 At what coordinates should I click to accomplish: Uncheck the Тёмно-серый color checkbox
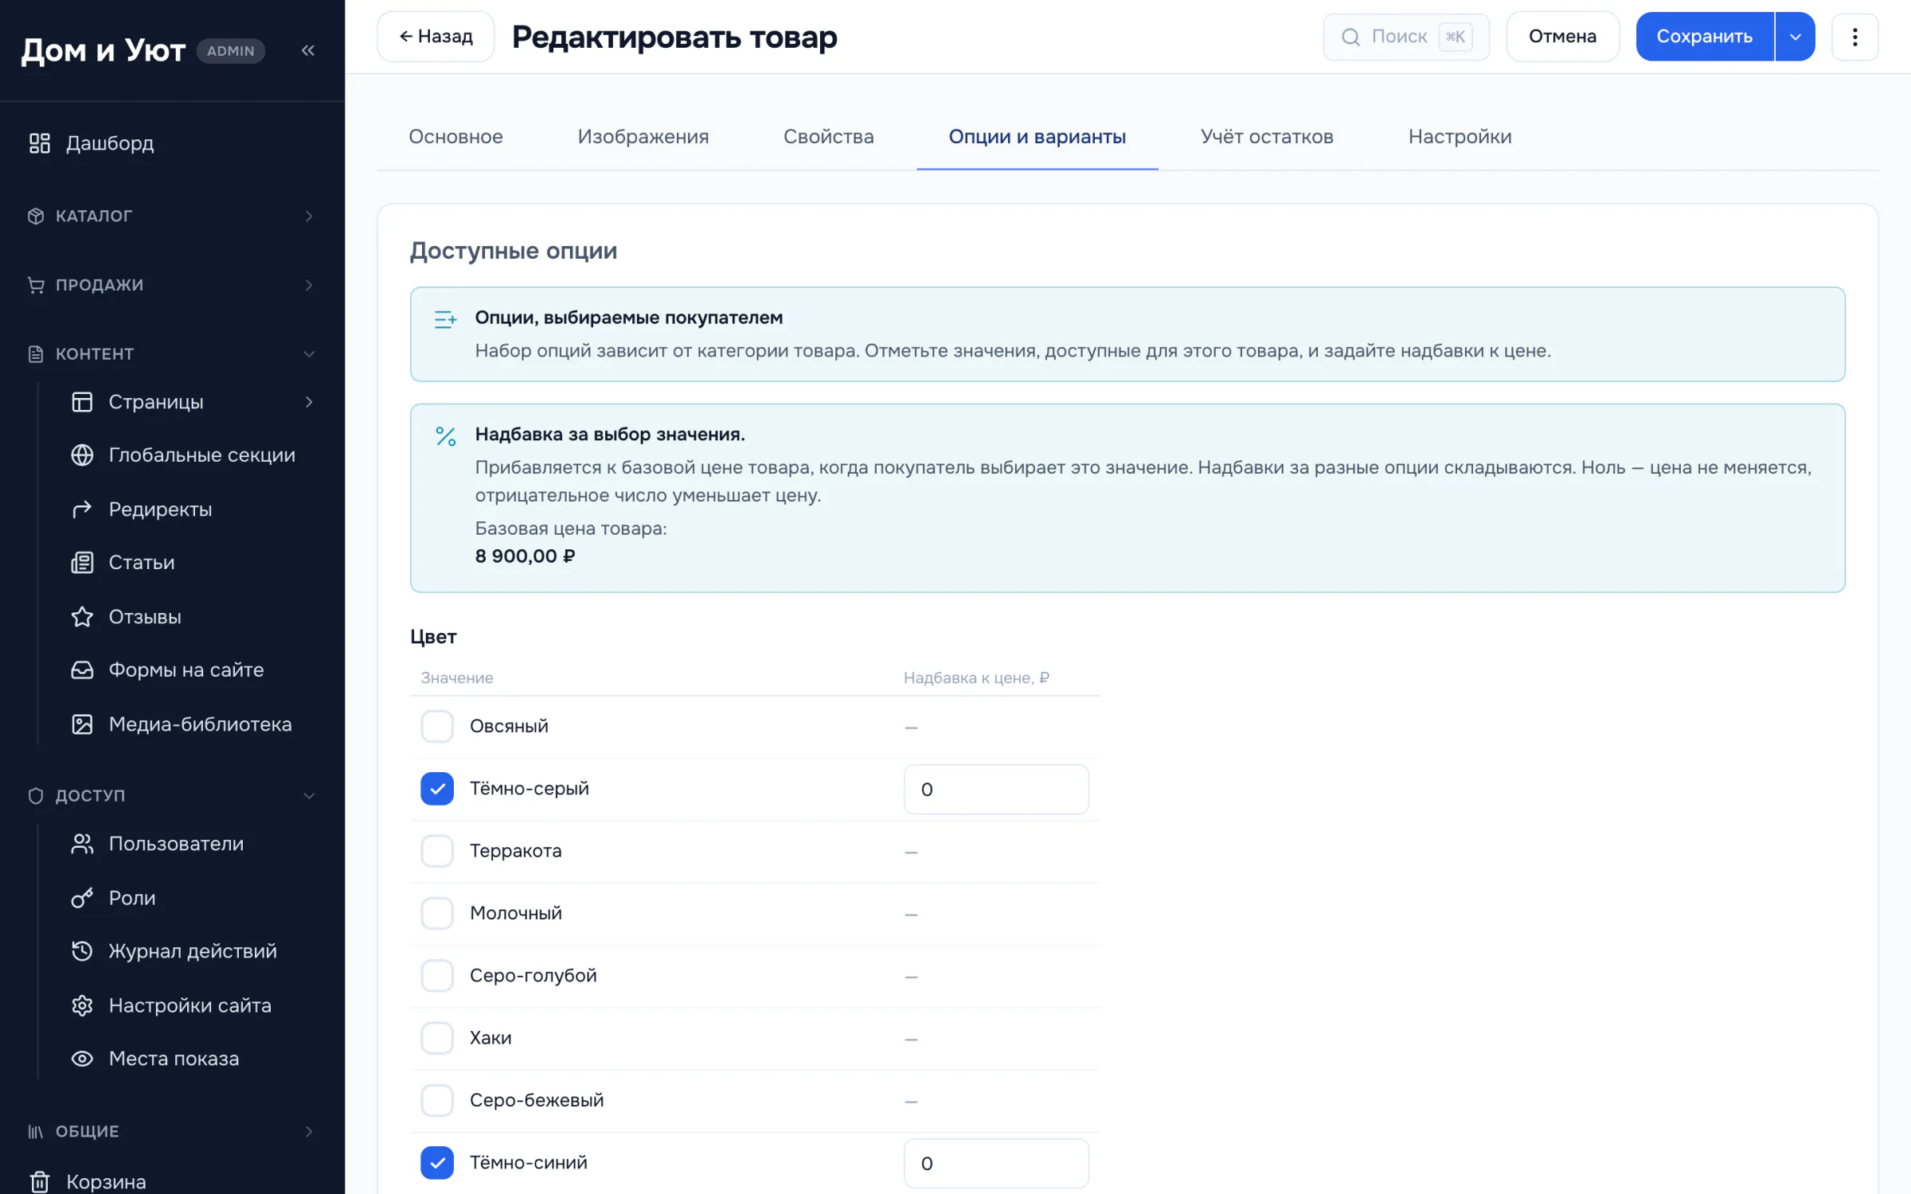(x=437, y=788)
